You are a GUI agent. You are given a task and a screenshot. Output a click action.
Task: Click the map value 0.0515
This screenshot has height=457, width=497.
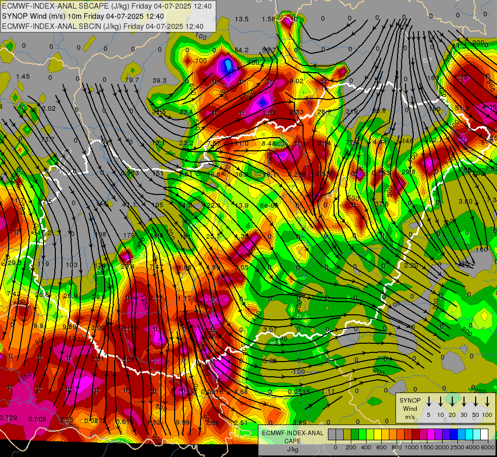pyautogui.click(x=299, y=391)
